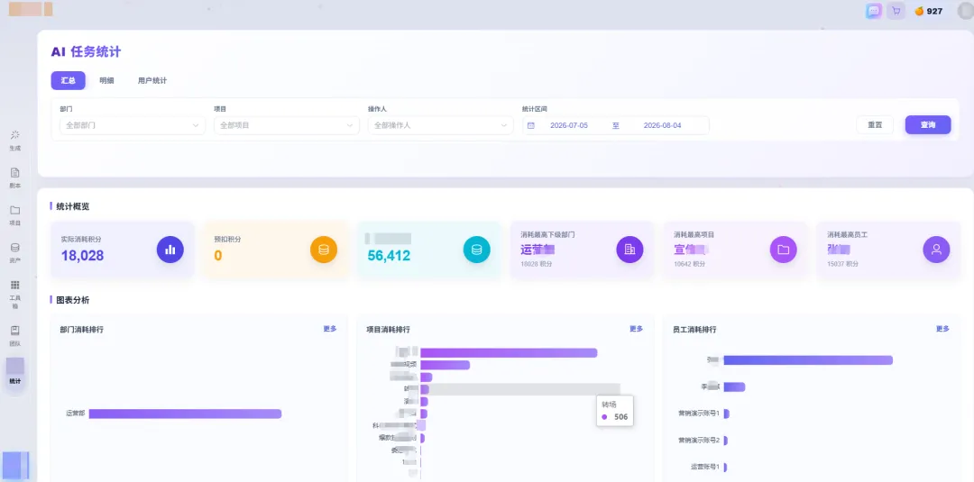Switch to the 明细 tab

click(x=106, y=81)
